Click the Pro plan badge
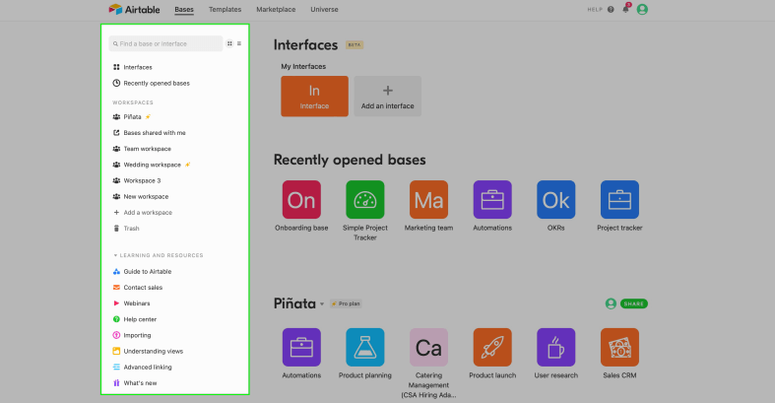The height and width of the screenshot is (403, 775). point(346,303)
